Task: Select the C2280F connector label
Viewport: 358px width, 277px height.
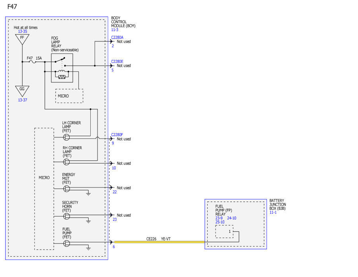Action: click(x=117, y=135)
